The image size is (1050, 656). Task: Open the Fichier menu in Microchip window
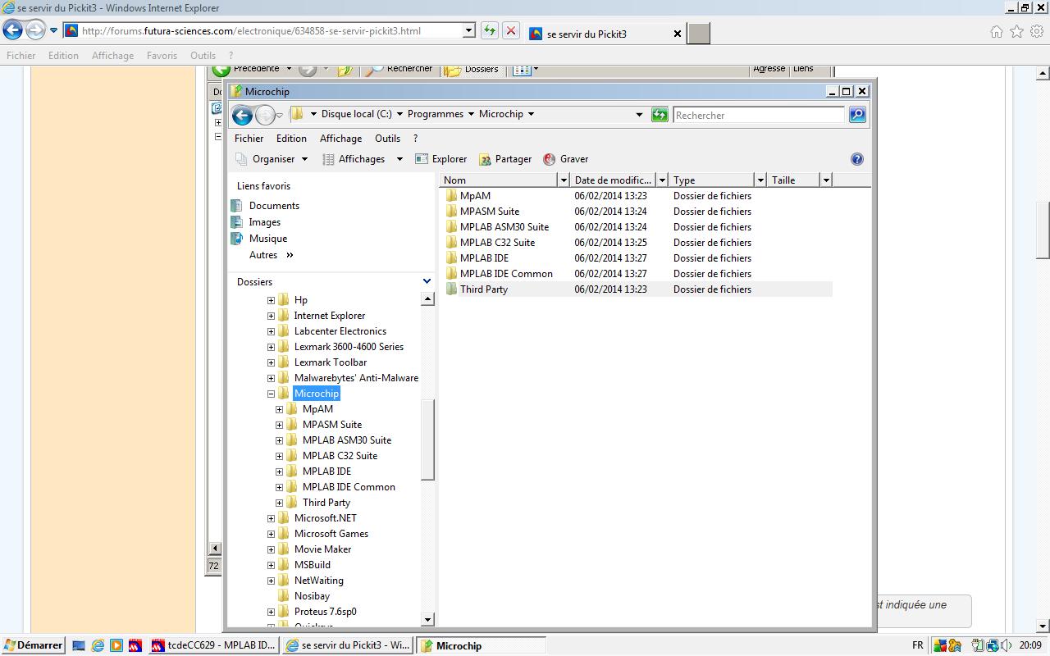[x=249, y=139]
